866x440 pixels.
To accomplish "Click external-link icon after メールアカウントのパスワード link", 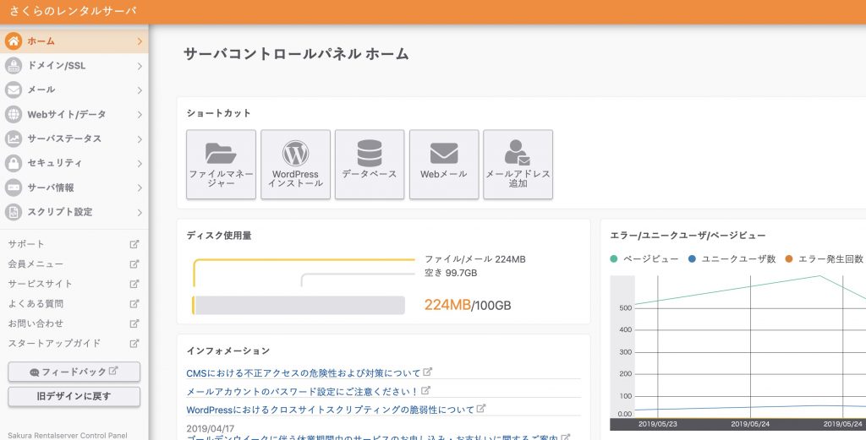I will [x=426, y=390].
